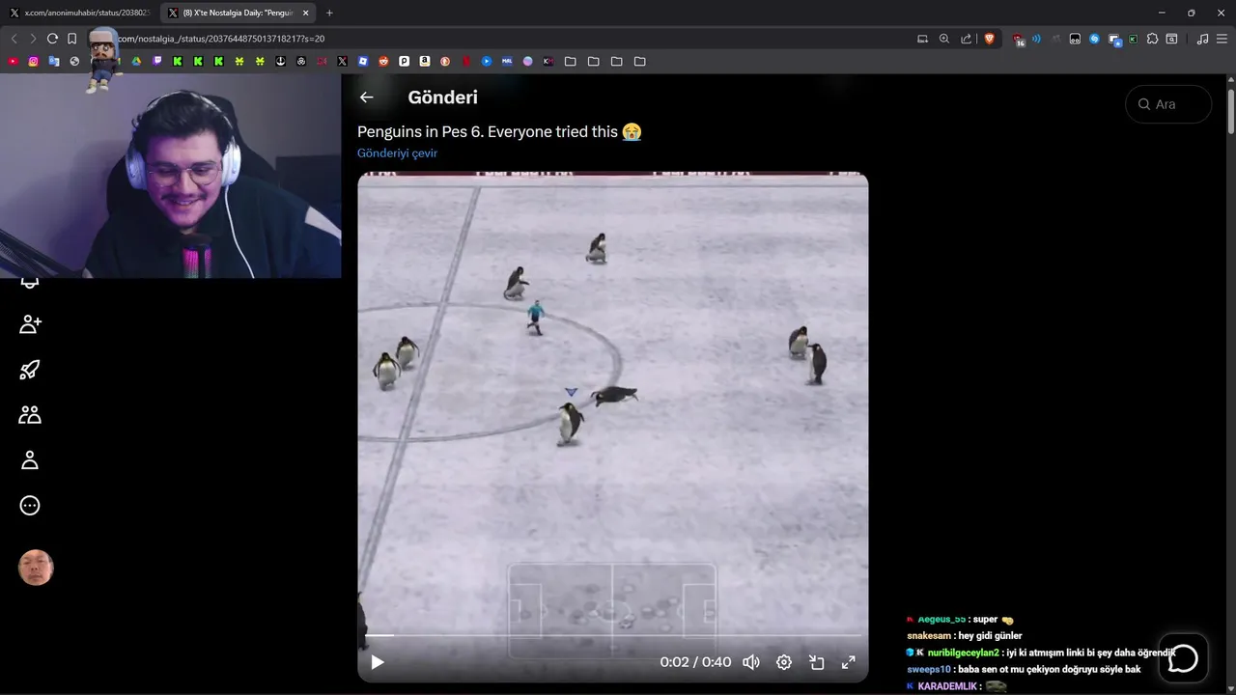Click chat message 'hey gidi günler'
Image resolution: width=1236 pixels, height=695 pixels.
(990, 636)
